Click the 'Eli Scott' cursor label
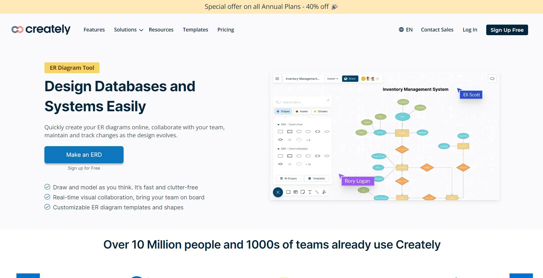 [471, 95]
